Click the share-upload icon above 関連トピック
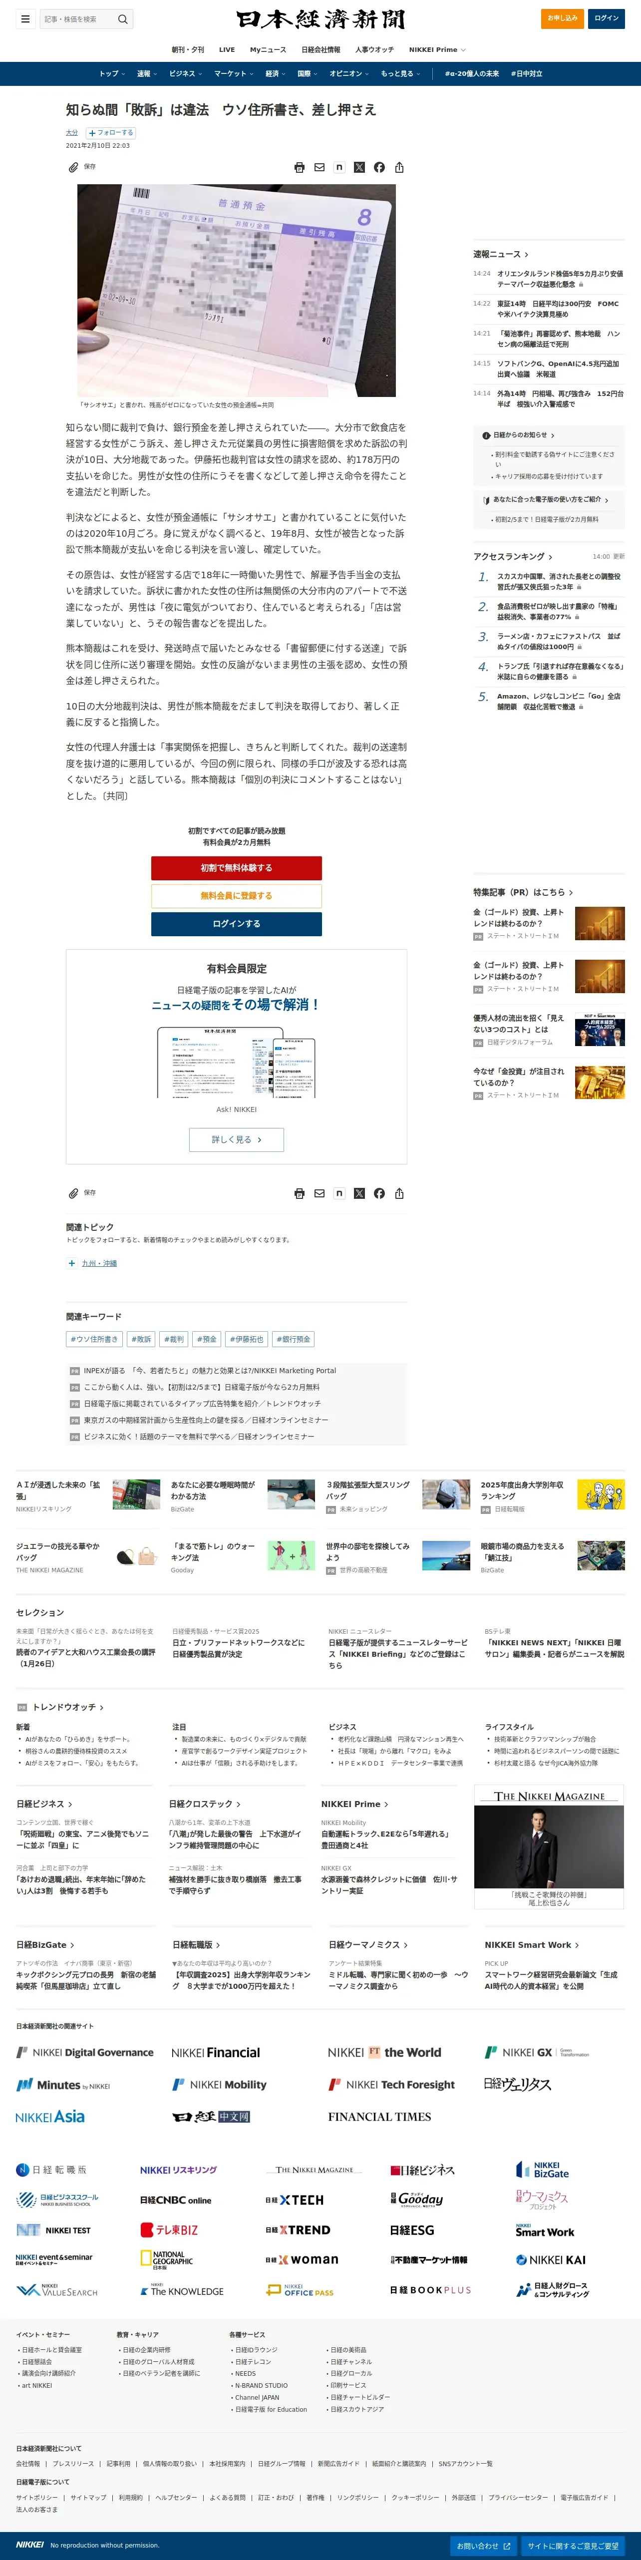Image resolution: width=641 pixels, height=2560 pixels. coord(399,1193)
